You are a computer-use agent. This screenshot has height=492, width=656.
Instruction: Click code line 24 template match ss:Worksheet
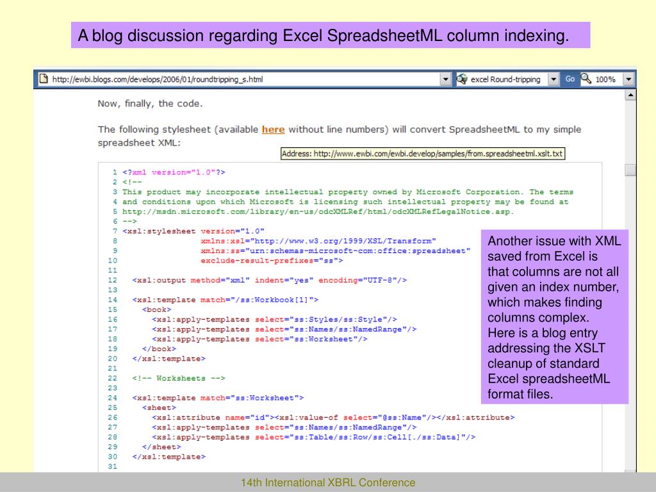[218, 398]
